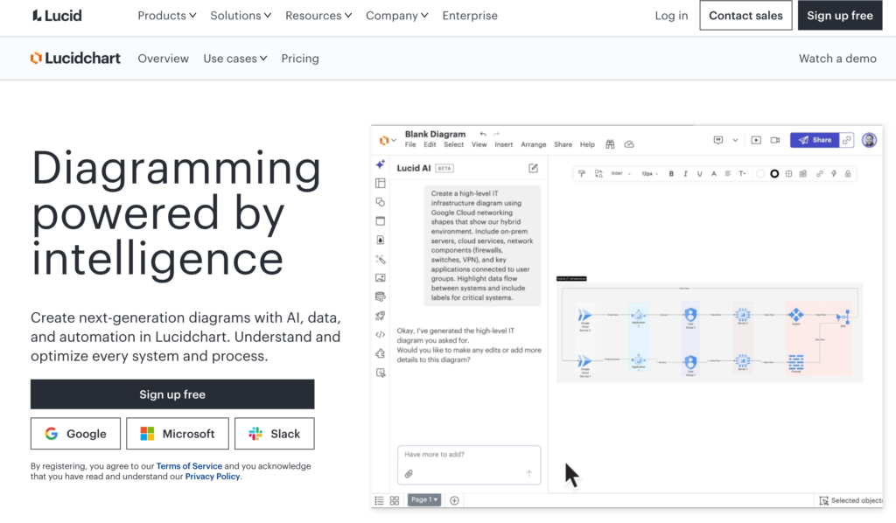Open the Page 1 dropdown
896x523 pixels.
(424, 500)
